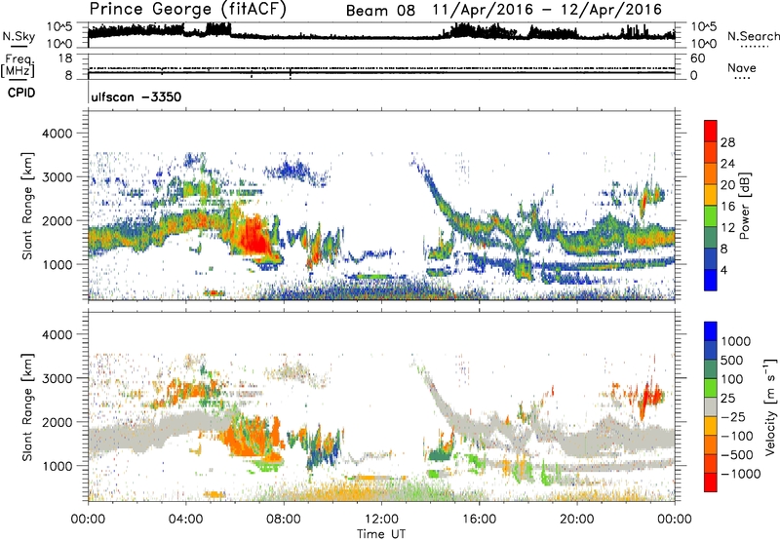Image resolution: width=780 pixels, height=540 pixels.
Task: Click the 'Time UT' x-axis label
Action: tap(381, 533)
